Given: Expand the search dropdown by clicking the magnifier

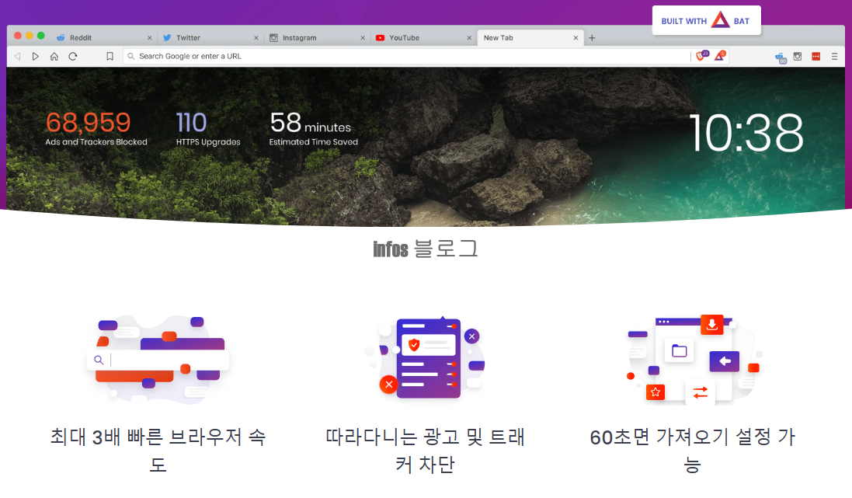Looking at the screenshot, I should [x=131, y=56].
